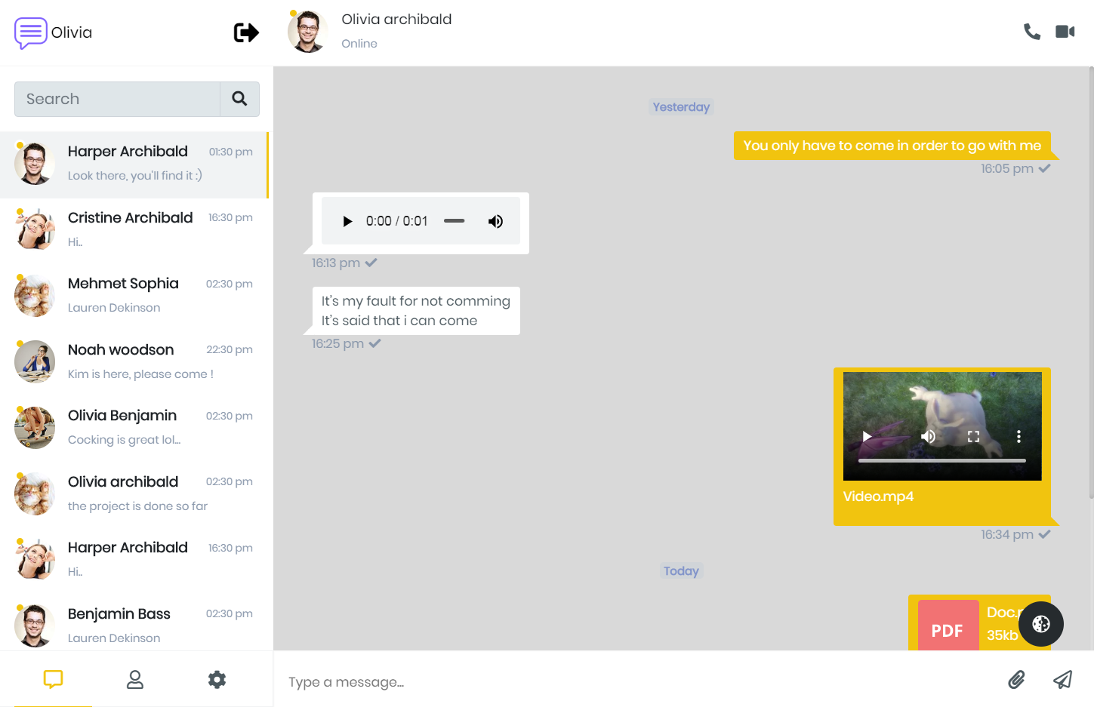Image resolution: width=1094 pixels, height=707 pixels.
Task: Send message with paper plane icon
Action: [1062, 680]
